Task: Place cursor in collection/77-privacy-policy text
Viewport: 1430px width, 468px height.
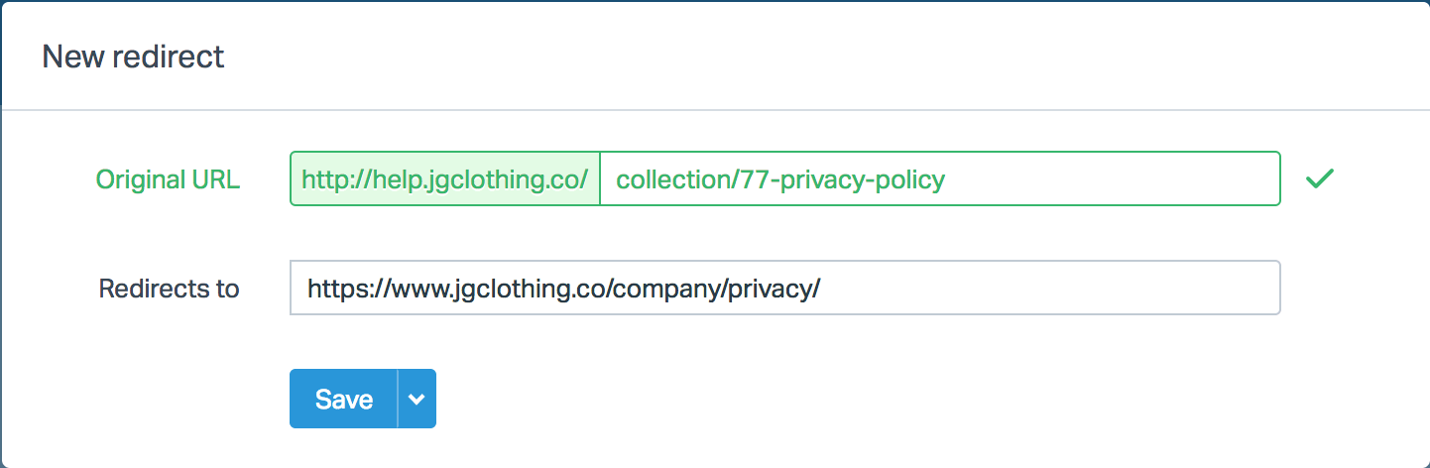Action: (779, 179)
